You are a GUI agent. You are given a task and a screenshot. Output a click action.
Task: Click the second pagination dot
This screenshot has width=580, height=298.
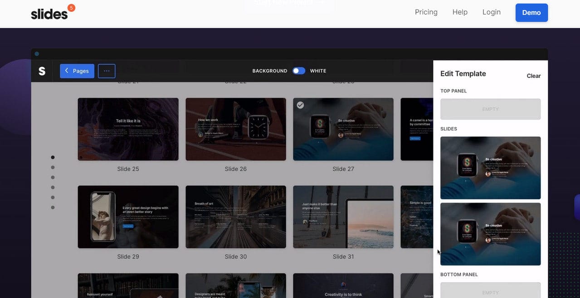click(53, 168)
